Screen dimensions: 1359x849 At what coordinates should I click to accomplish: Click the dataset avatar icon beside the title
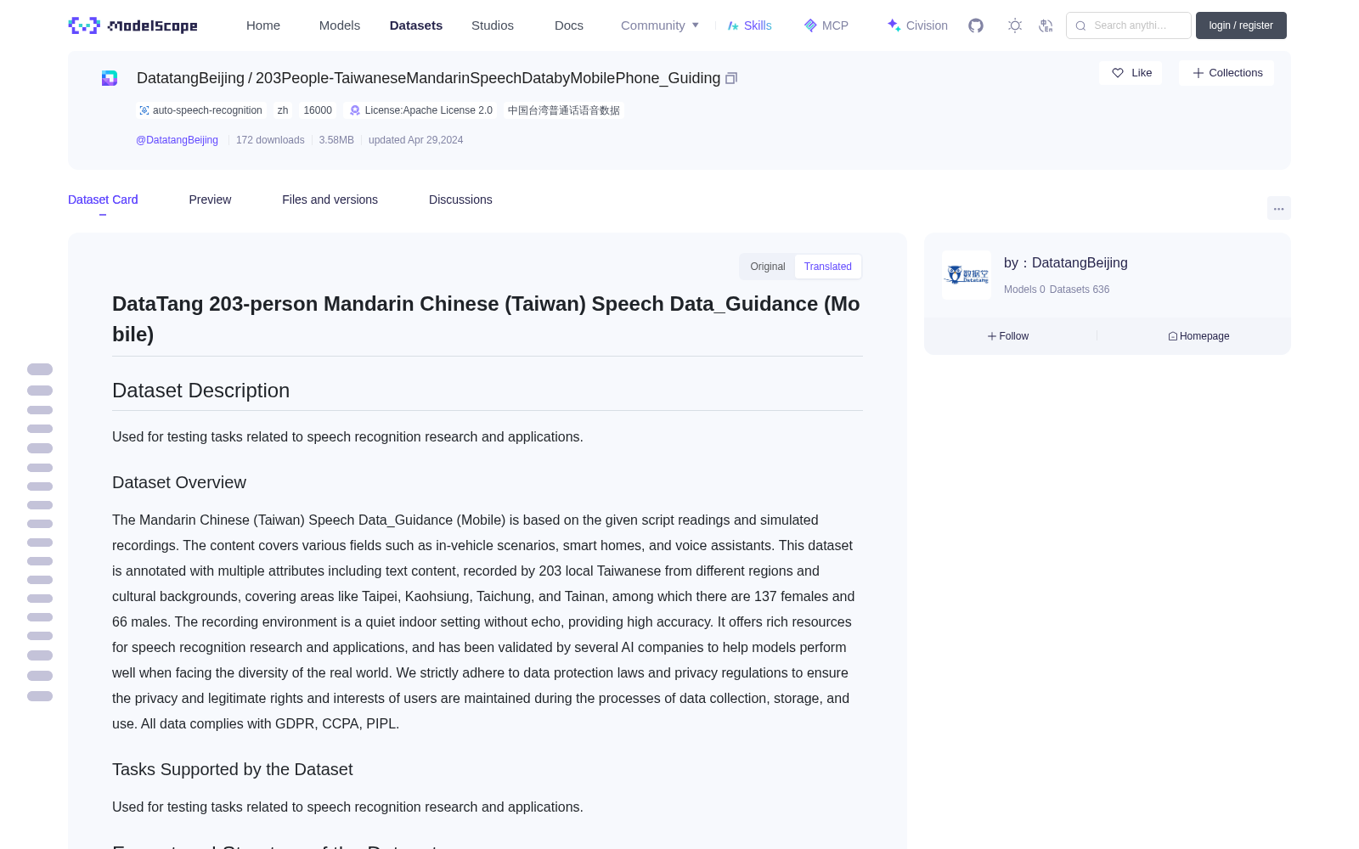pos(110,78)
